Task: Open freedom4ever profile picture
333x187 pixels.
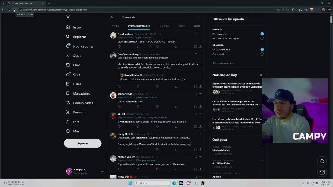Action: 113,36
